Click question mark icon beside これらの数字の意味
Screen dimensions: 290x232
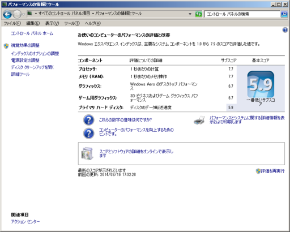click(88, 120)
